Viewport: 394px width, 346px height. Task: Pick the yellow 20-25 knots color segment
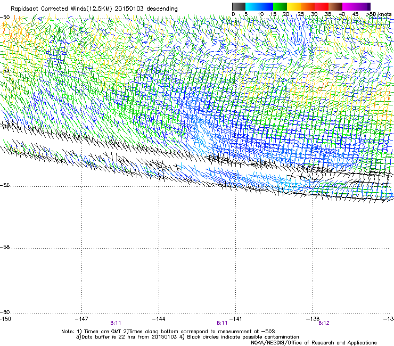tap(293, 6)
